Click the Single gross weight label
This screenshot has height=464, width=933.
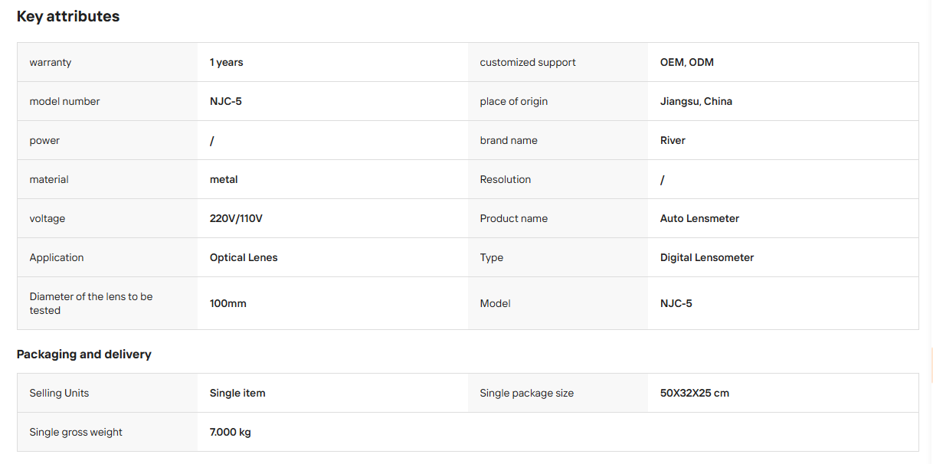coord(76,432)
